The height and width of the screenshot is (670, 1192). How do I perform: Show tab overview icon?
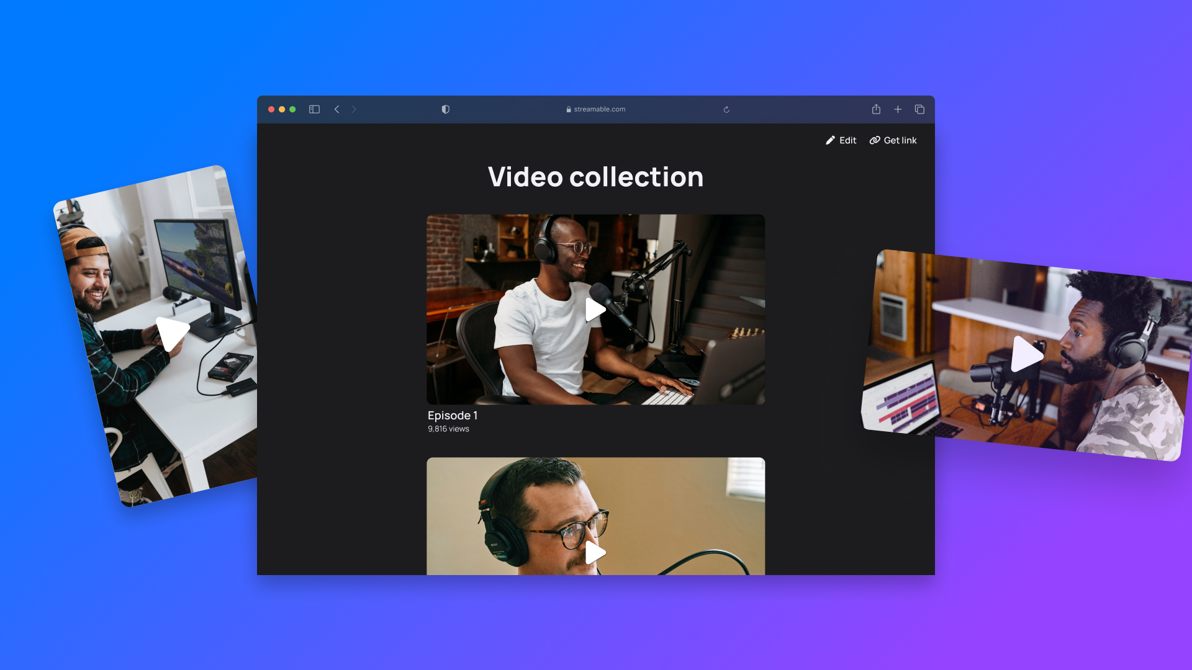pyautogui.click(x=919, y=109)
